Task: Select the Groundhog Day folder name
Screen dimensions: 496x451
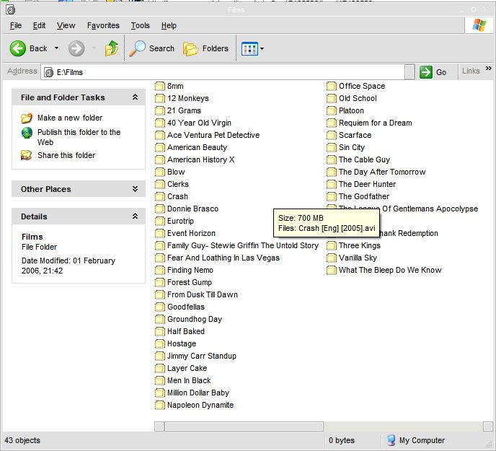Action: pyautogui.click(x=195, y=319)
